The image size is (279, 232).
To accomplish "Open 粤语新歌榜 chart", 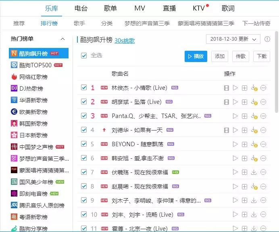I will pyautogui.click(x=39, y=217).
